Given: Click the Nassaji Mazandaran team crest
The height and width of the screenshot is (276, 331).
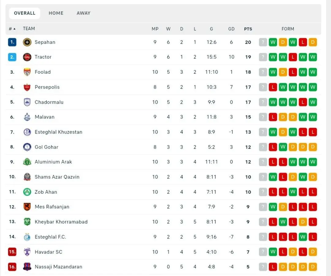Looking at the screenshot, I should [27, 267].
